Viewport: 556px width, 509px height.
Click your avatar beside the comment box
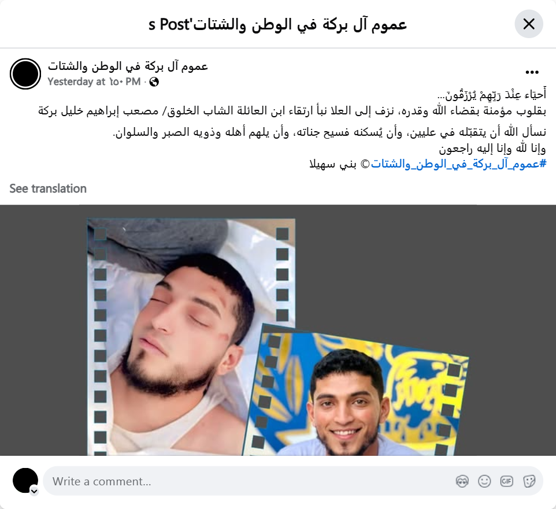[x=25, y=481]
